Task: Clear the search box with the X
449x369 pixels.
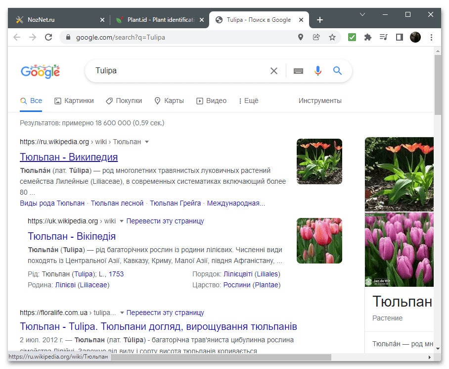Action: point(274,71)
